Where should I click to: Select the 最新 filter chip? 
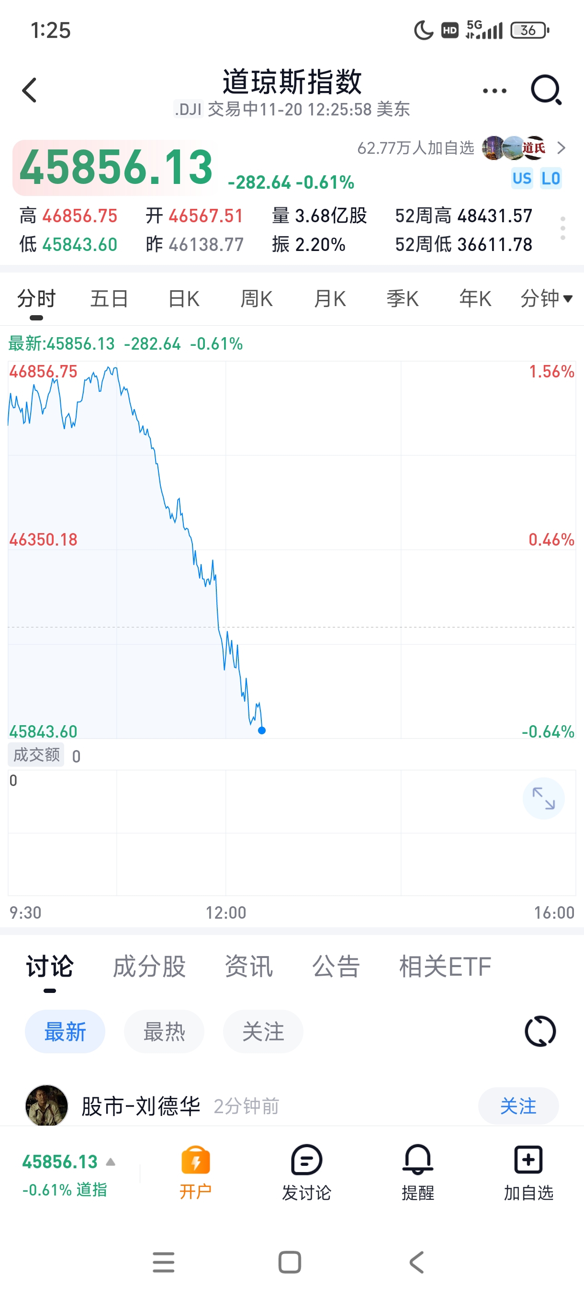(x=65, y=1031)
